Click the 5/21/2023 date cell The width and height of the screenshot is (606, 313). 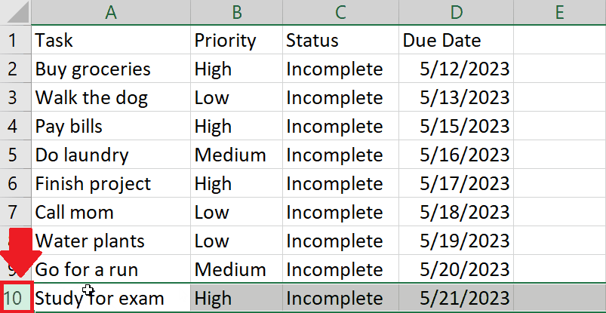(456, 298)
